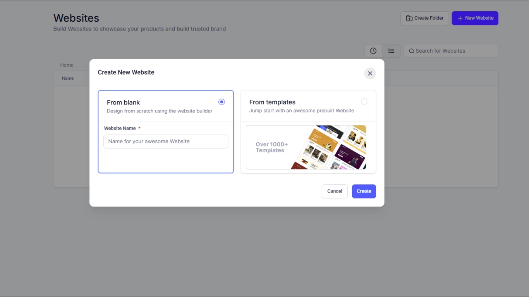Select the From blank radio button
This screenshot has height=297, width=529.
tap(222, 102)
